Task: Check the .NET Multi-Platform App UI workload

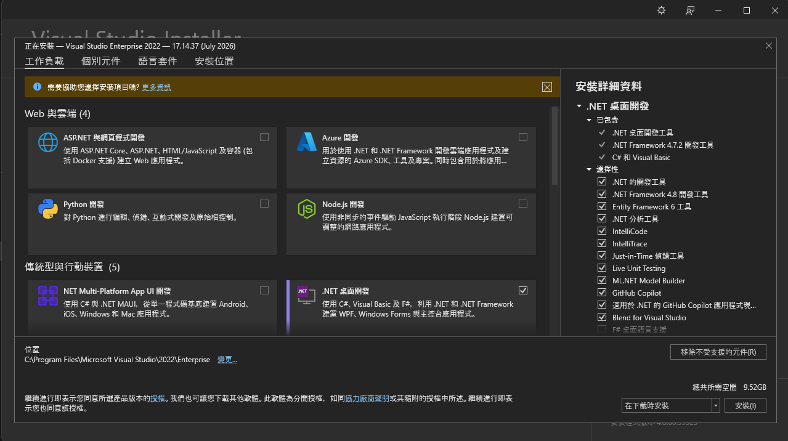Action: [x=264, y=290]
